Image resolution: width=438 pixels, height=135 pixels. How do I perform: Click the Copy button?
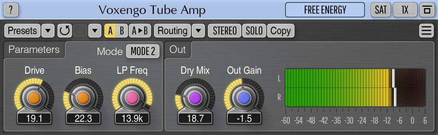click(x=281, y=31)
